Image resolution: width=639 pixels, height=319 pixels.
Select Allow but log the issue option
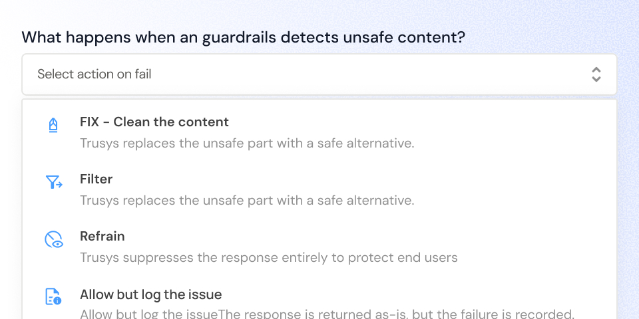coord(319,303)
